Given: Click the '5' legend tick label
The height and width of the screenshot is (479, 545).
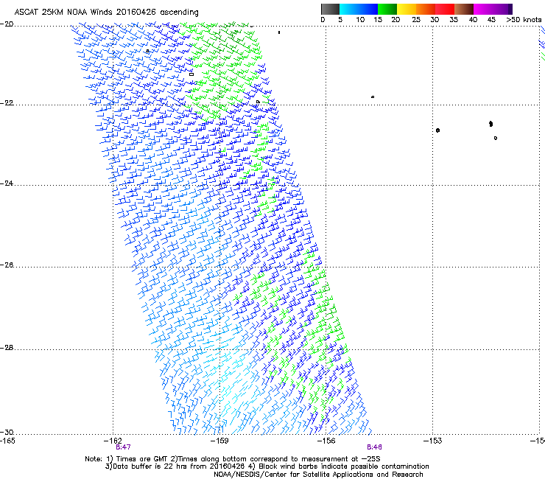Looking at the screenshot, I should 340,20.
